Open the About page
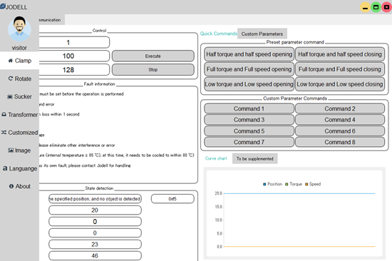This screenshot has height=261, width=392. point(19,186)
